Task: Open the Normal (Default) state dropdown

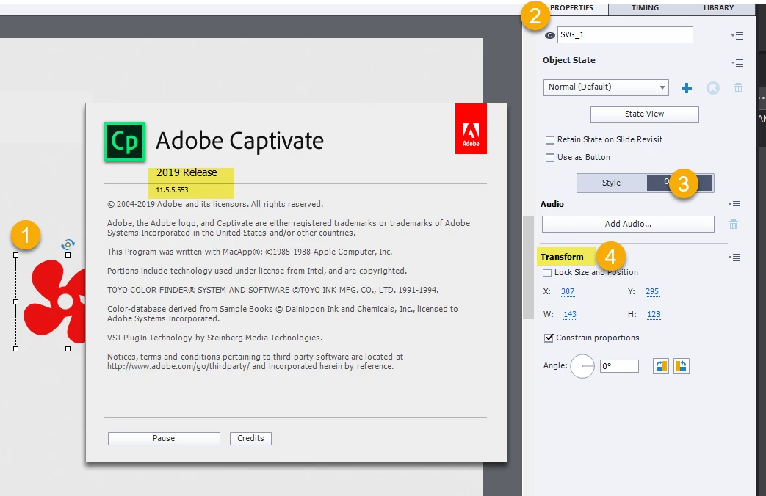Action: (x=606, y=87)
